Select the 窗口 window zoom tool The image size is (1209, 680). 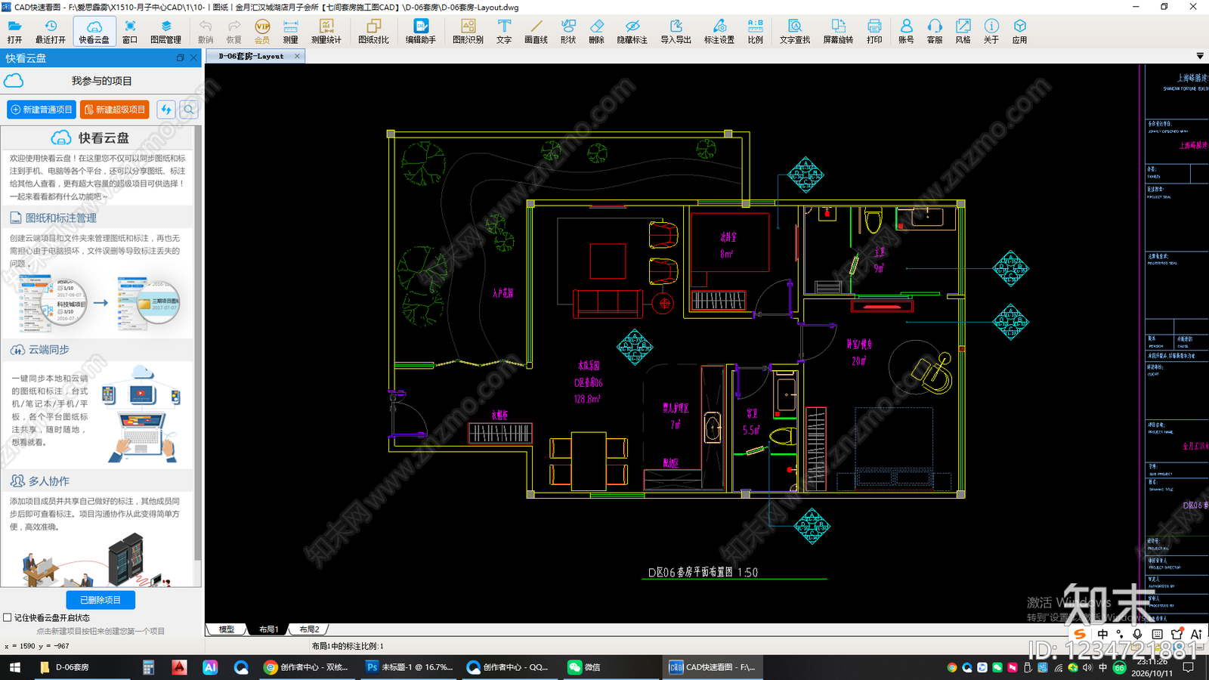click(x=130, y=32)
